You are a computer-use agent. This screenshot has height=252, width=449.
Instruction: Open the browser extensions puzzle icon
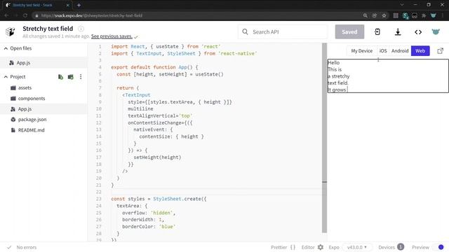424,15
